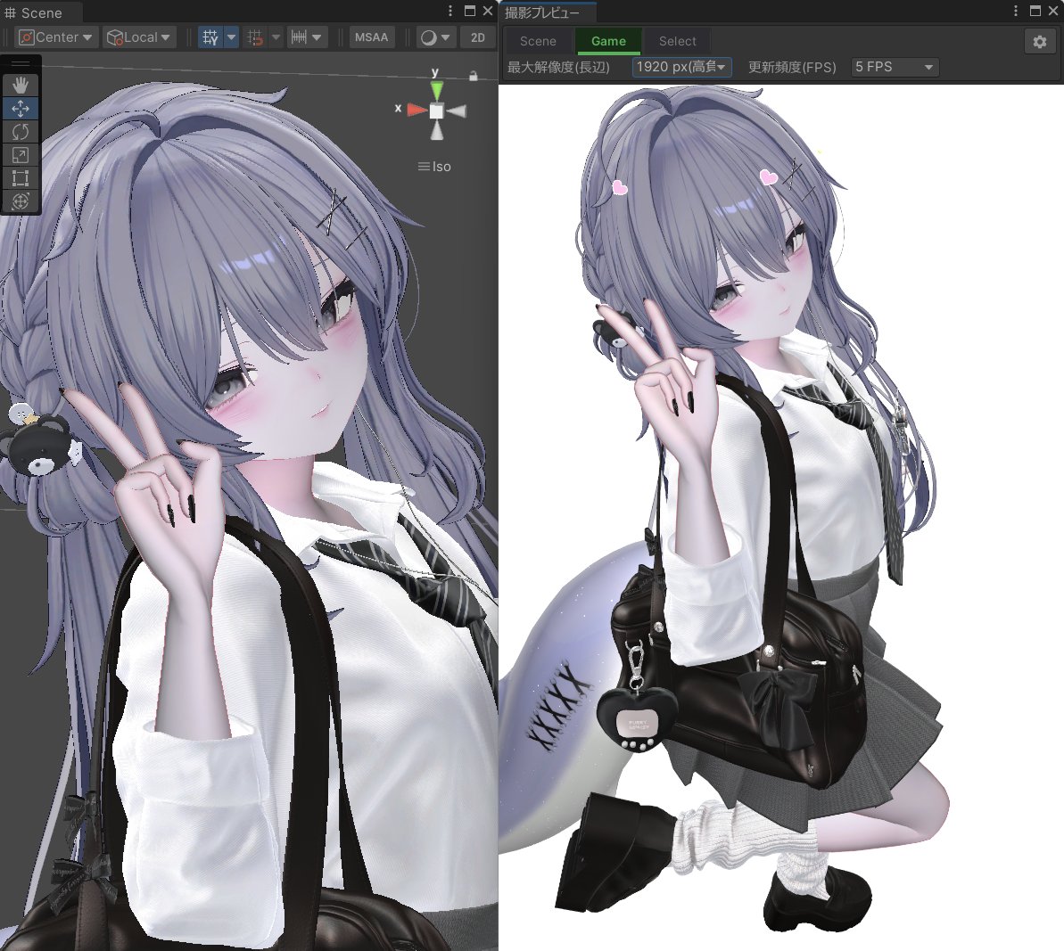Select the Scene window tab
1064x951 pixels.
[41, 12]
